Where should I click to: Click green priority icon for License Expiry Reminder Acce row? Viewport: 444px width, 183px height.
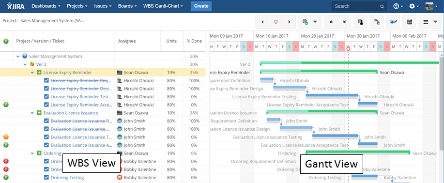coord(6,105)
